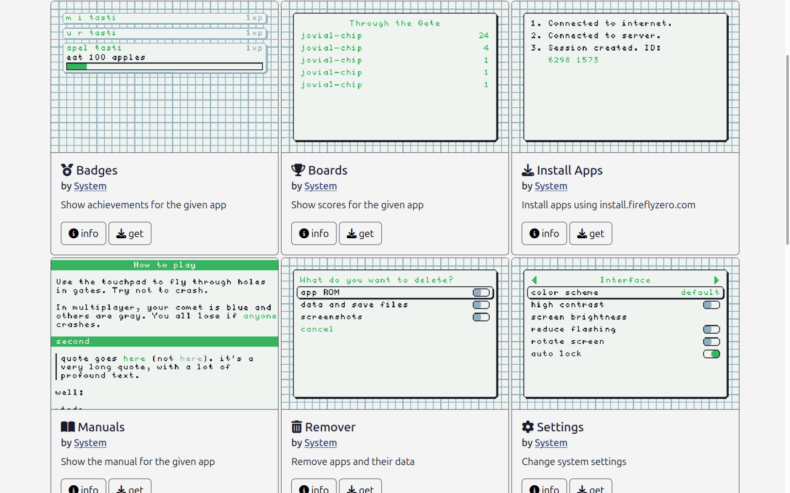Screen dimensions: 790x493
Task: Click the Badges medal icon
Action: (x=67, y=170)
